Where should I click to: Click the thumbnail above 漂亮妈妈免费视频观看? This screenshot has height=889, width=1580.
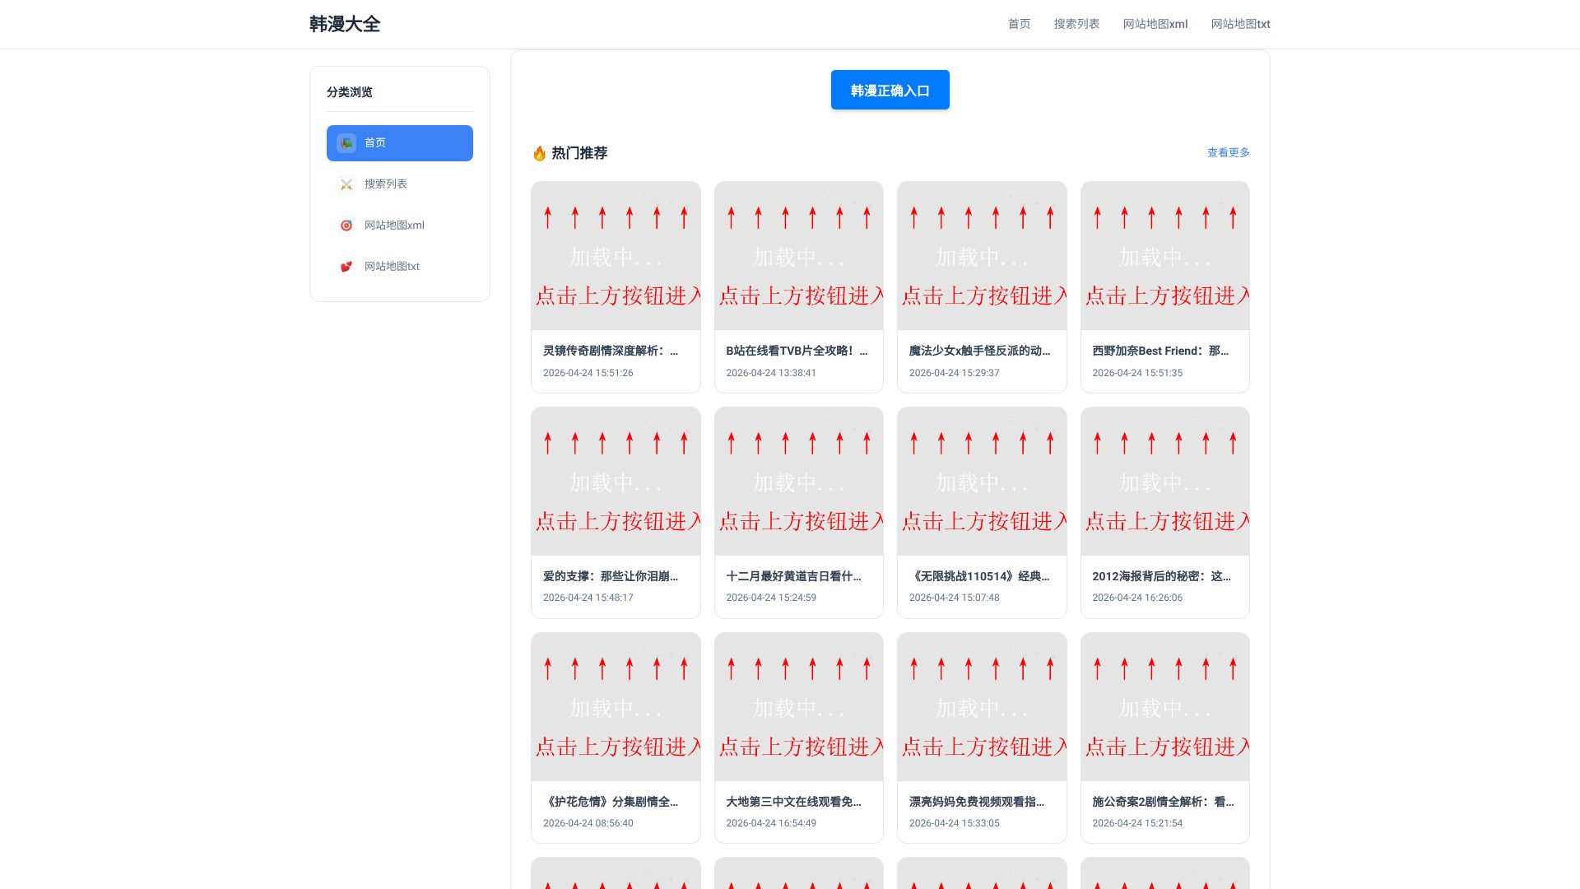click(x=982, y=707)
